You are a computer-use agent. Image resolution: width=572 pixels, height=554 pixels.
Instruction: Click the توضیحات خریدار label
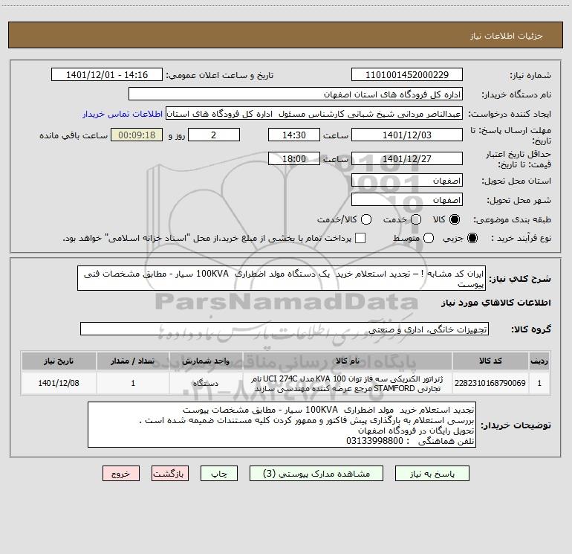coord(516,425)
